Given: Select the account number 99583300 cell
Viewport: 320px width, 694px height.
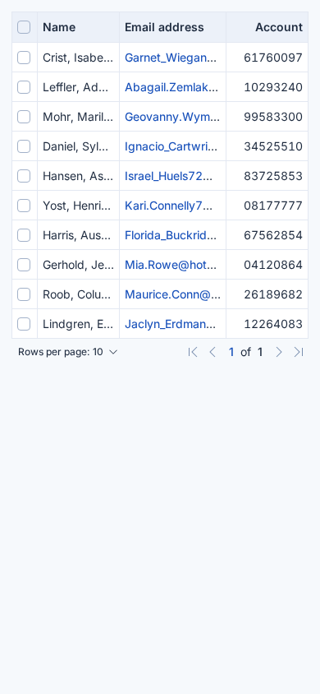Looking at the screenshot, I should point(267,117).
